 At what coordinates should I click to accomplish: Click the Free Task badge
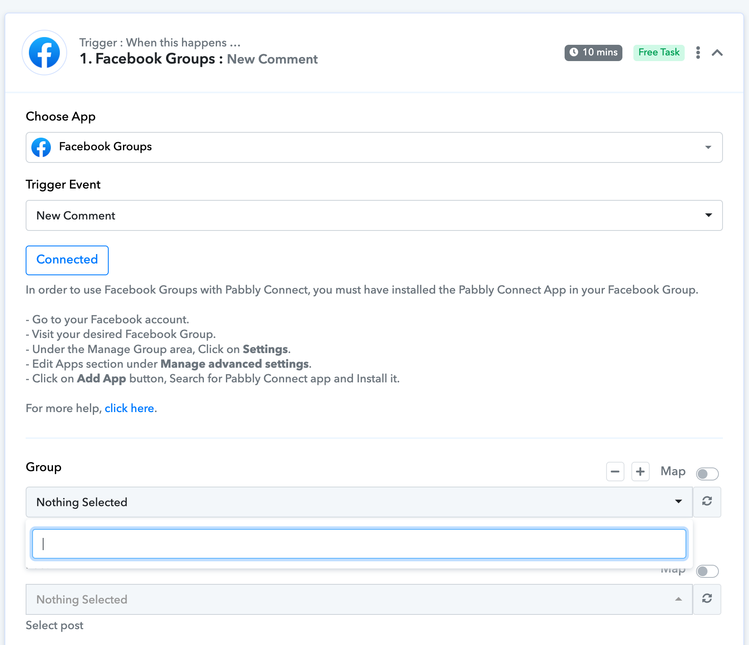click(x=659, y=53)
